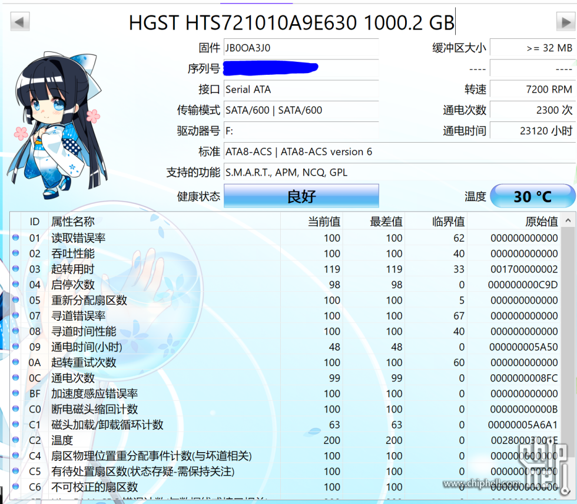The image size is (577, 504).
Task: Click the 23120 小时 power-on hours field
Action: (x=532, y=131)
